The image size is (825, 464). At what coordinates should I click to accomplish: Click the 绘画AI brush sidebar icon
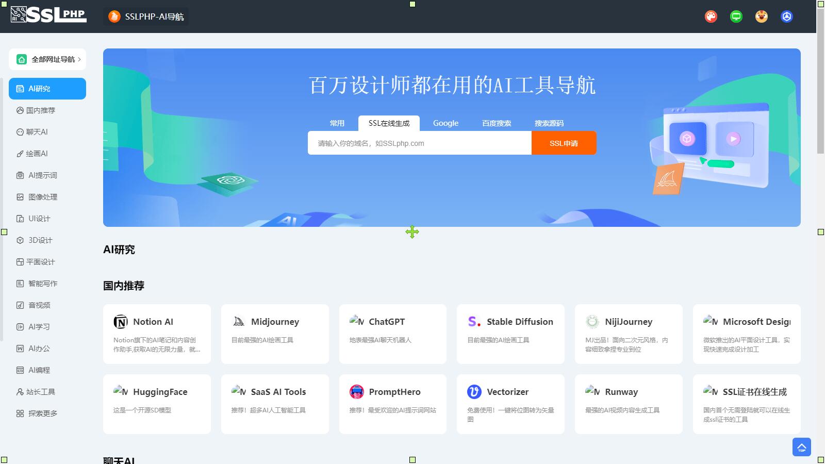[x=20, y=154]
